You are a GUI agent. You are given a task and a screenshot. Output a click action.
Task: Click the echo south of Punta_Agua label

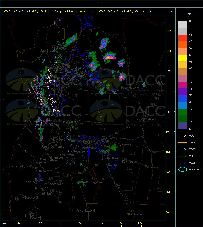click(81, 183)
